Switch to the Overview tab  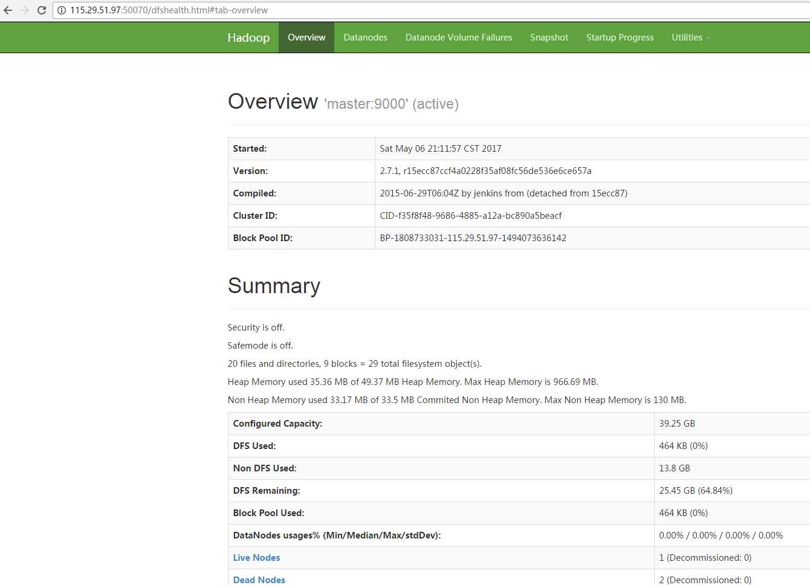pos(306,37)
